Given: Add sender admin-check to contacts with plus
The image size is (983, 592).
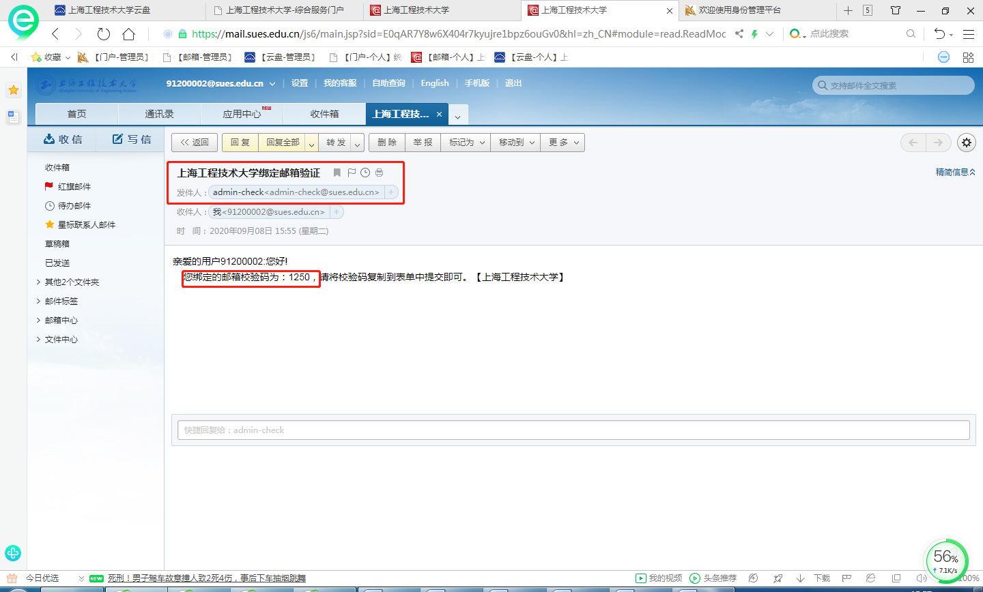Looking at the screenshot, I should click(391, 192).
